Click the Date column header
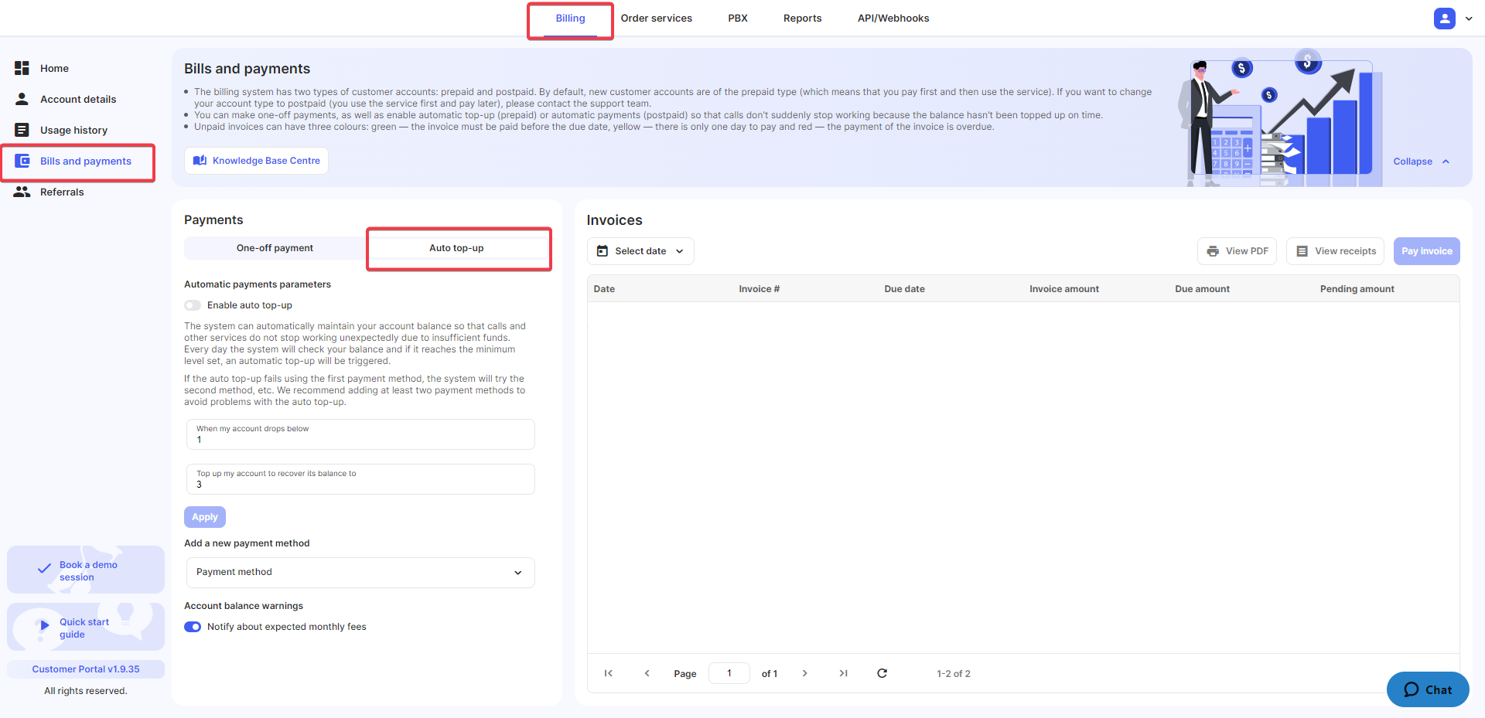This screenshot has height=718, width=1485. tap(604, 289)
